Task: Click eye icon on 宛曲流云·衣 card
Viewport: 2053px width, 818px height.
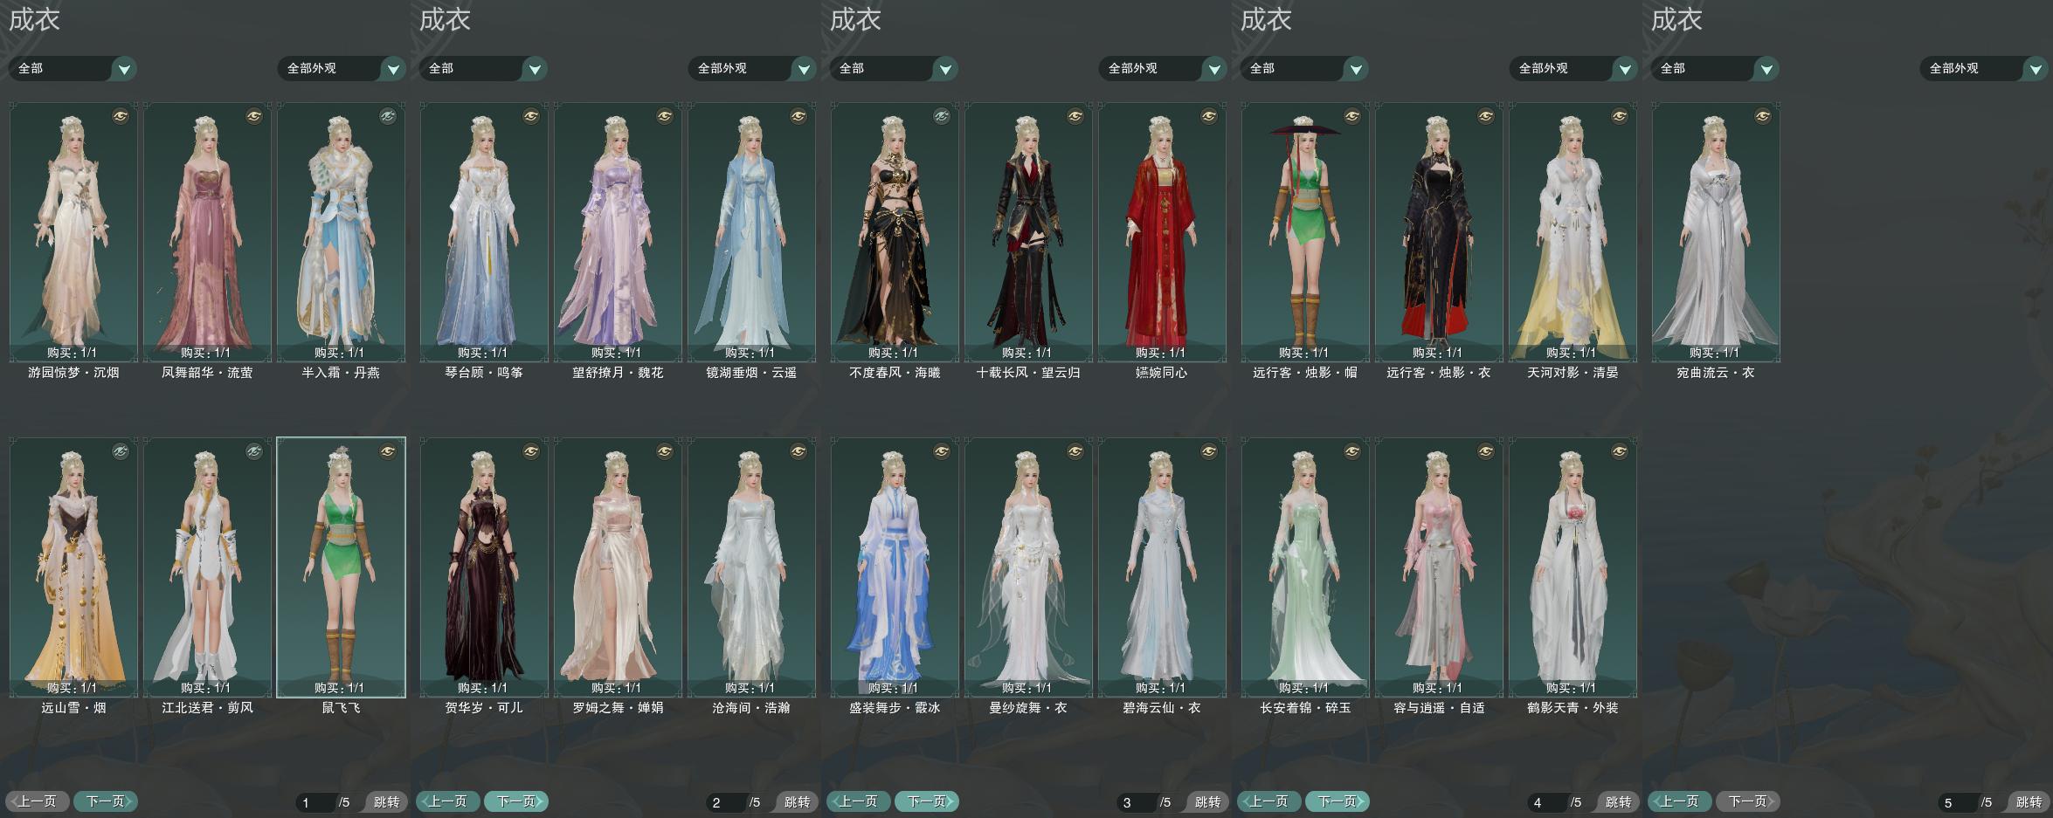Action: coord(1763,116)
